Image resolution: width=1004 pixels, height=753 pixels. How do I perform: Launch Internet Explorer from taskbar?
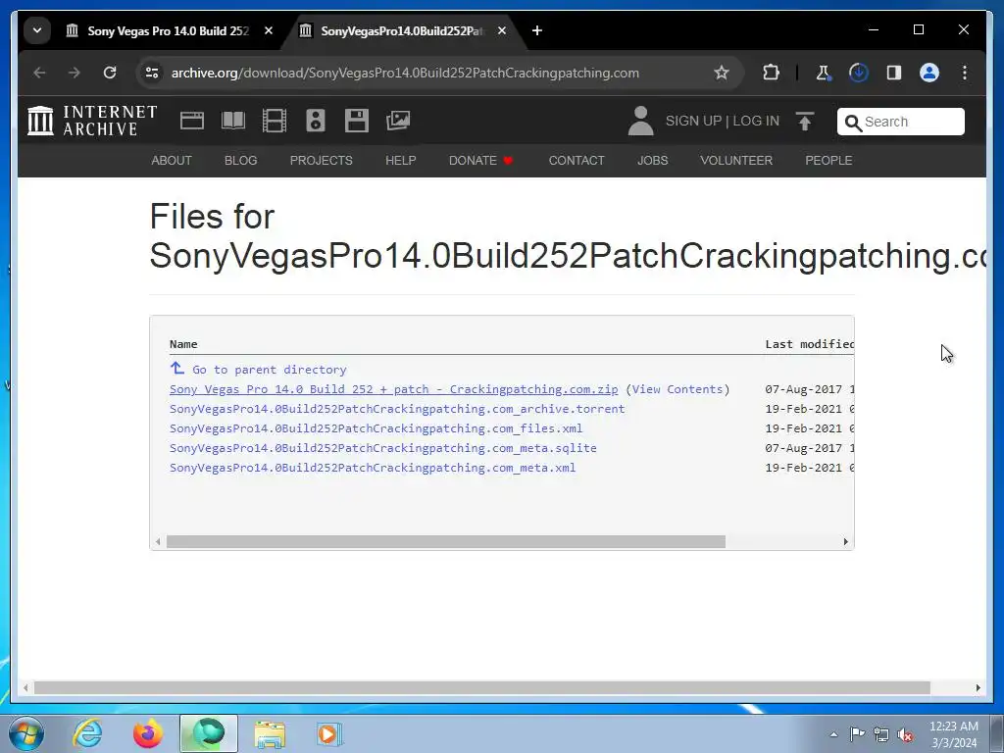pos(87,733)
